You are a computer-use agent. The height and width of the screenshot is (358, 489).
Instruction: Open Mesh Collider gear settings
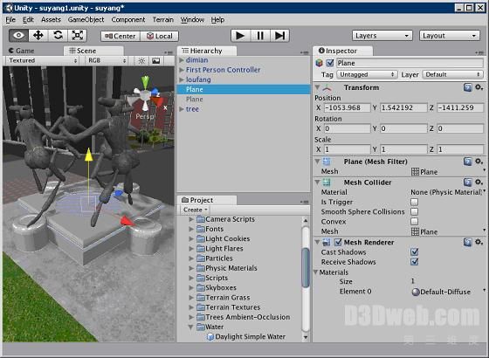point(479,182)
